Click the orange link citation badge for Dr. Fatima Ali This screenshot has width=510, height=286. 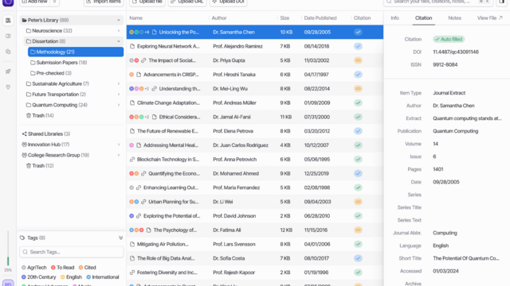pos(358,230)
